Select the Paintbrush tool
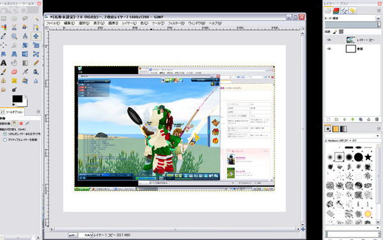This screenshot has height=240, width=383. pyautogui.click(x=4, y=71)
